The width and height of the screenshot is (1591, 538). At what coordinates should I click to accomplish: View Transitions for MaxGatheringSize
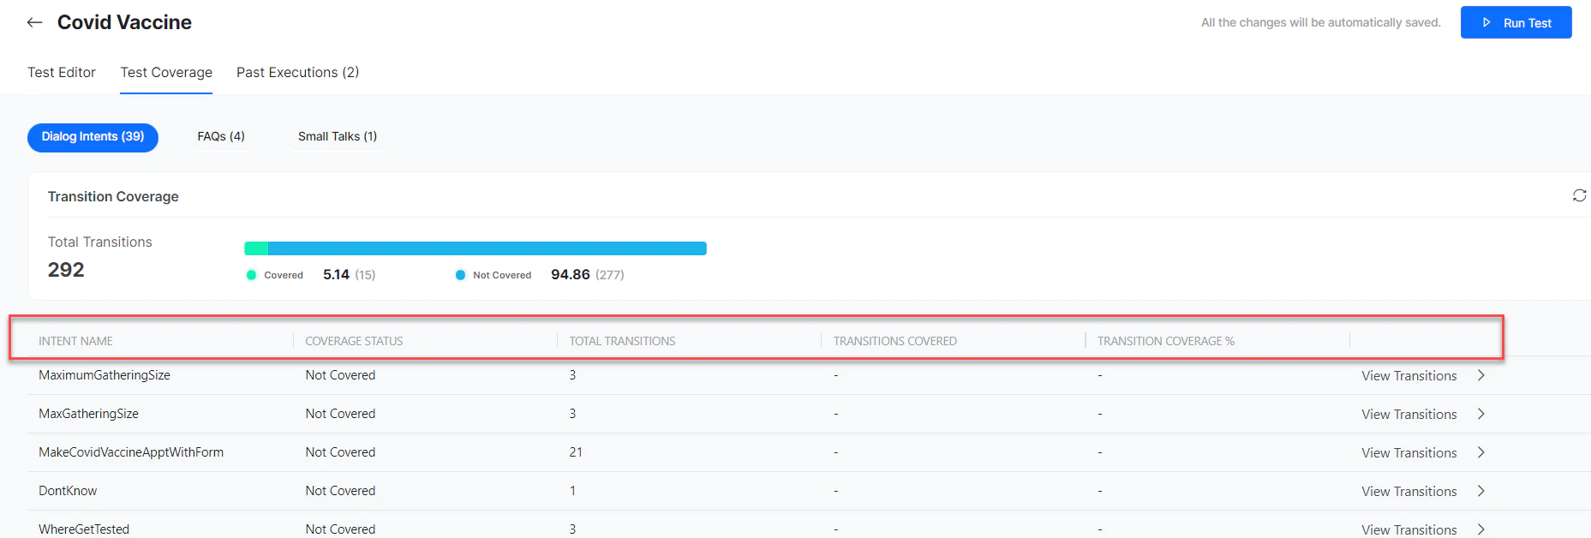(x=1409, y=414)
